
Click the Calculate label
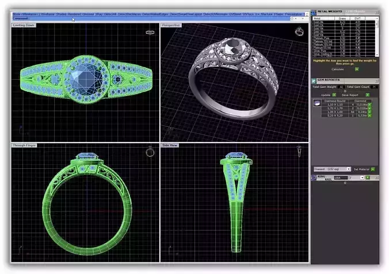coord(338,70)
